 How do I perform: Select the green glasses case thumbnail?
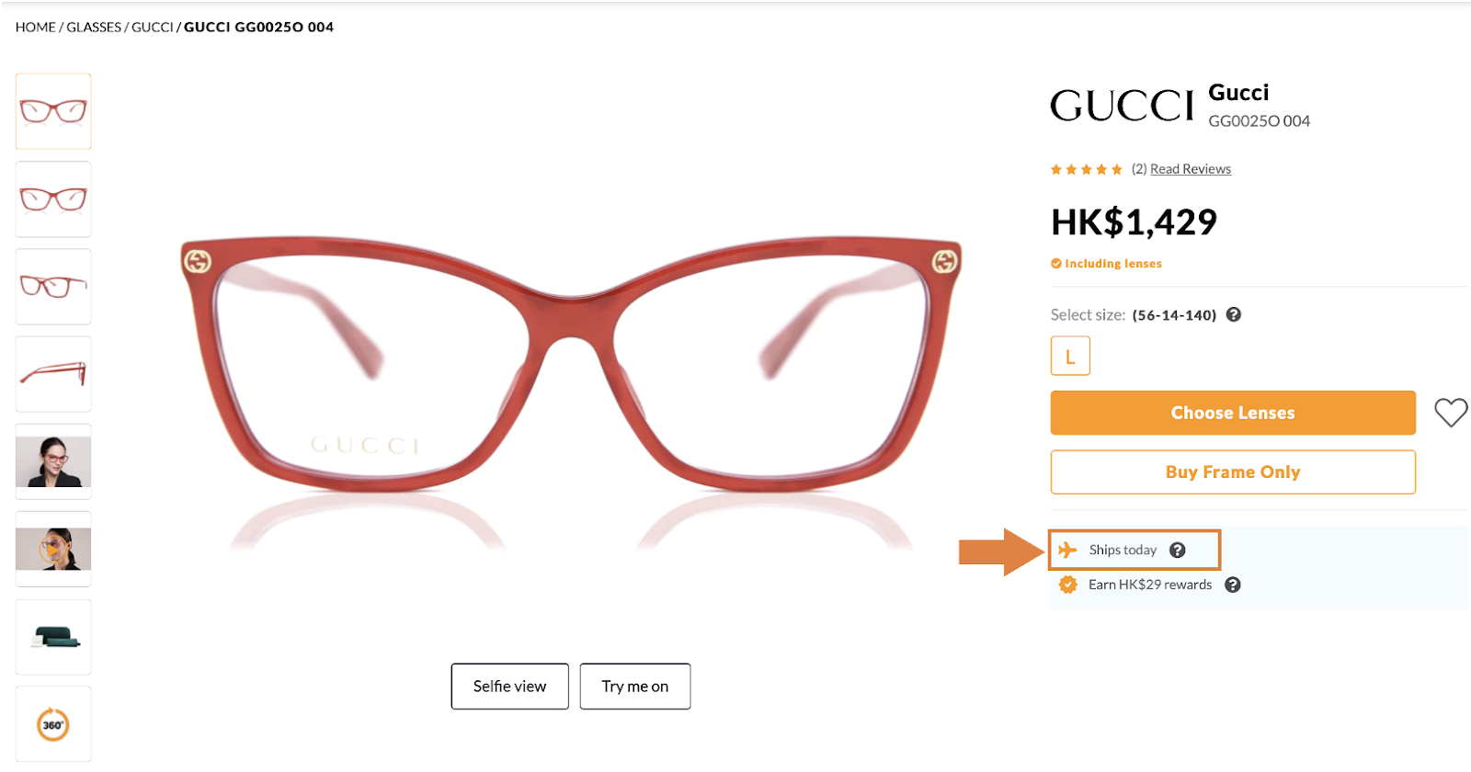click(53, 637)
